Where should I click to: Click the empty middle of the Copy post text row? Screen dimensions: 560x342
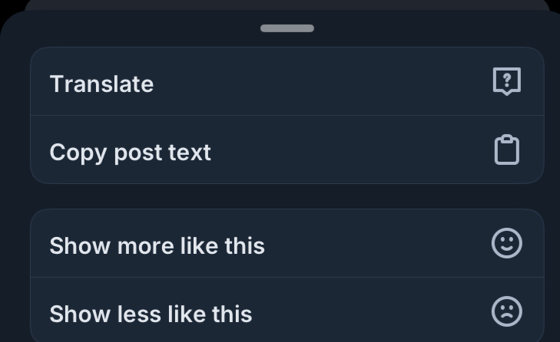[346, 150]
